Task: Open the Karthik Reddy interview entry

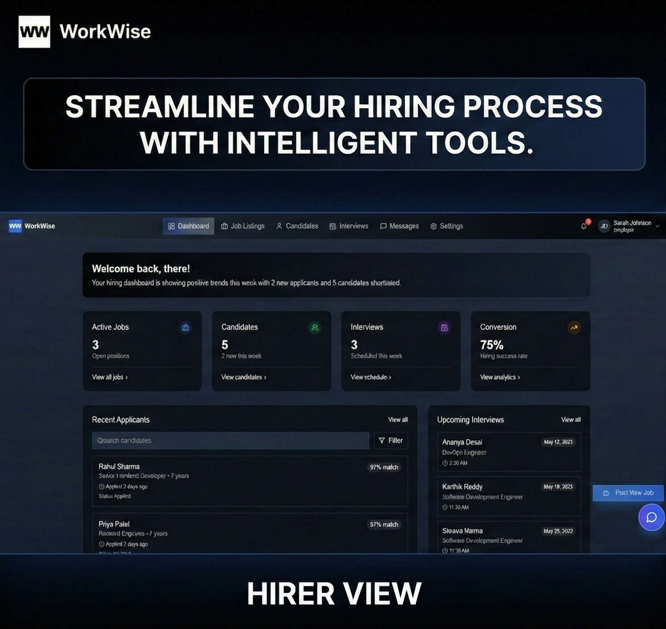Action: click(509, 496)
